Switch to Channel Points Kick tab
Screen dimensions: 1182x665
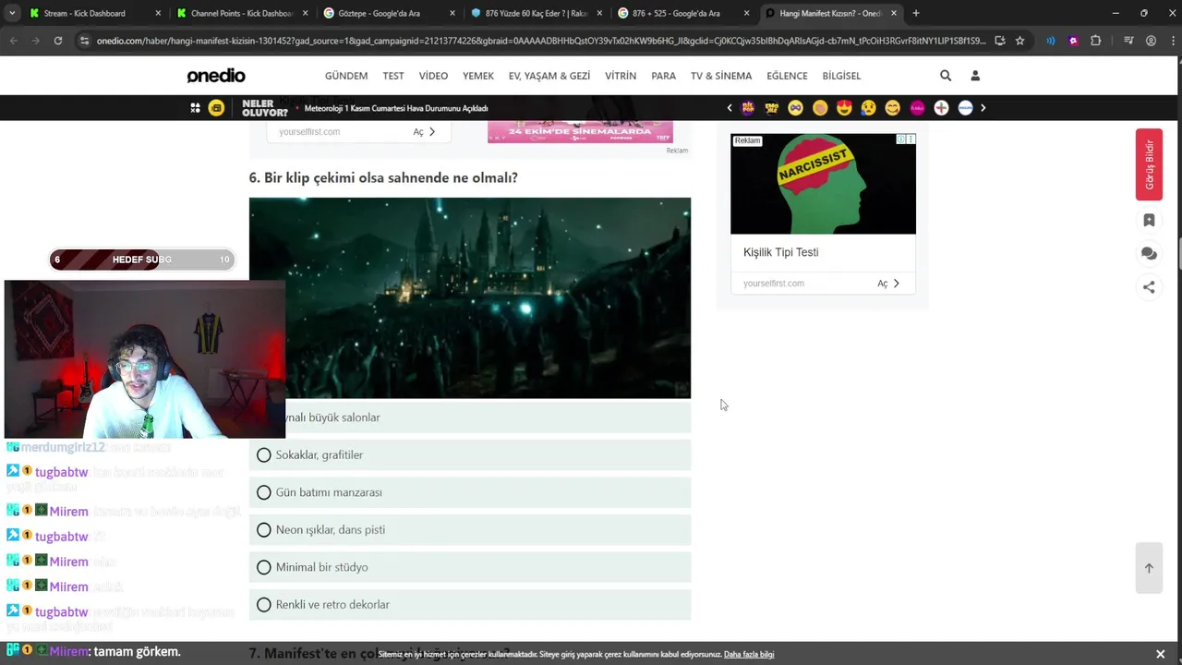pos(240,13)
